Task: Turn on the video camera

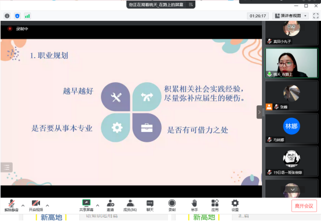Action: (36, 205)
